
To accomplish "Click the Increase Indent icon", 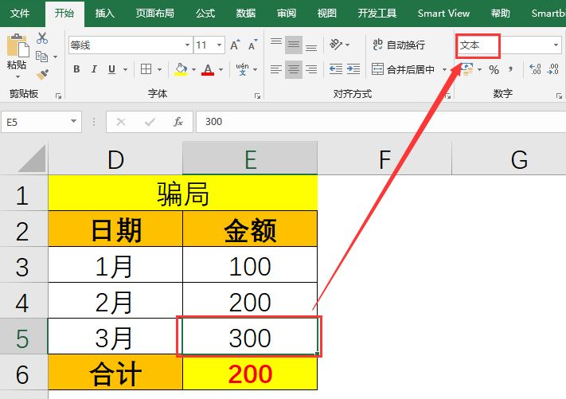I will pos(356,69).
